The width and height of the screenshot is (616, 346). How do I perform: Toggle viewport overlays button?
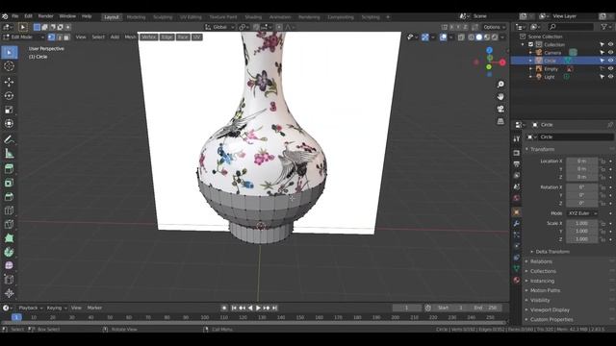(443, 37)
